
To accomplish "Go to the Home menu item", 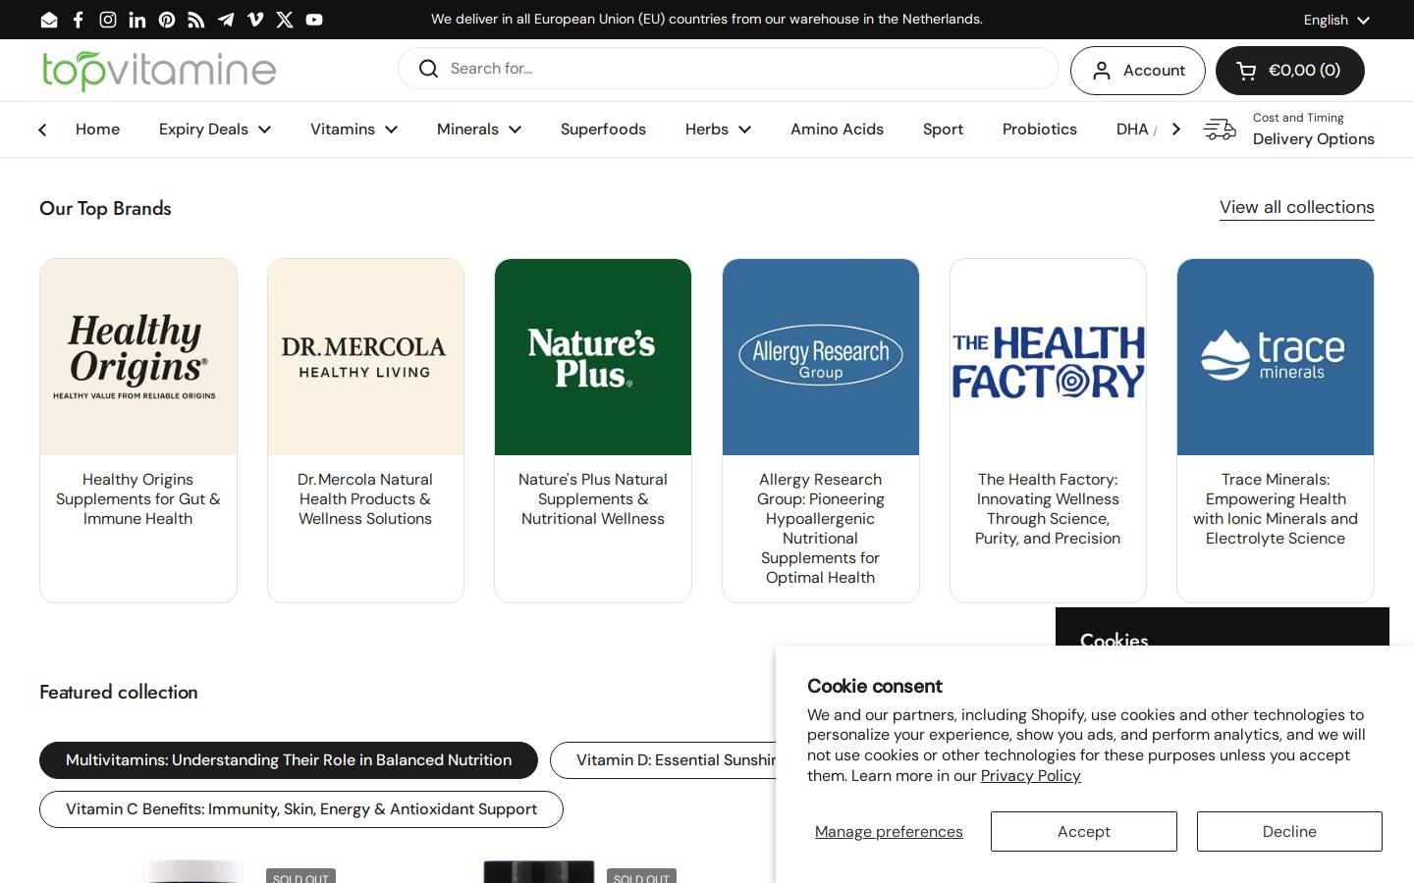I will (x=97, y=130).
